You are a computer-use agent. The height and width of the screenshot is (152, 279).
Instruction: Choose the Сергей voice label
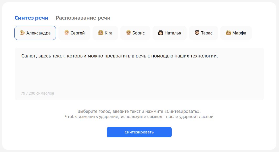coord(77,33)
